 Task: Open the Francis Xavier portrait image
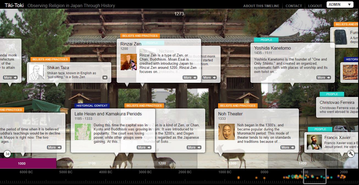(315, 142)
